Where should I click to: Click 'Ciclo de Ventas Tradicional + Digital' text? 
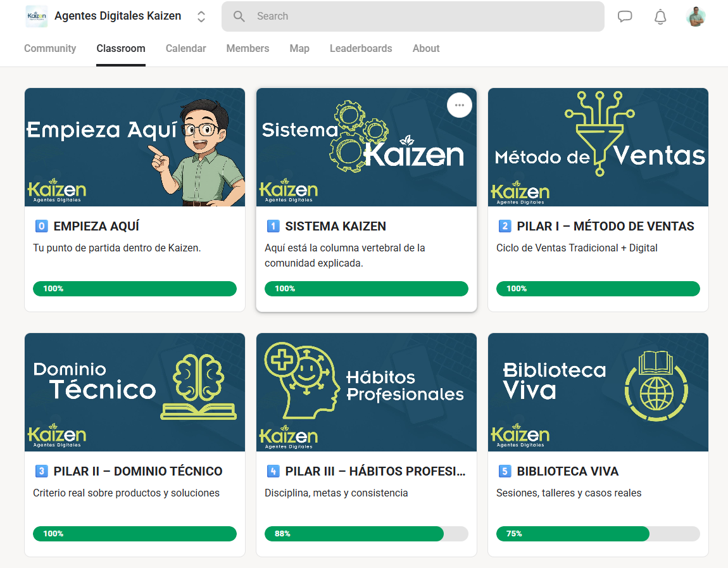(577, 248)
